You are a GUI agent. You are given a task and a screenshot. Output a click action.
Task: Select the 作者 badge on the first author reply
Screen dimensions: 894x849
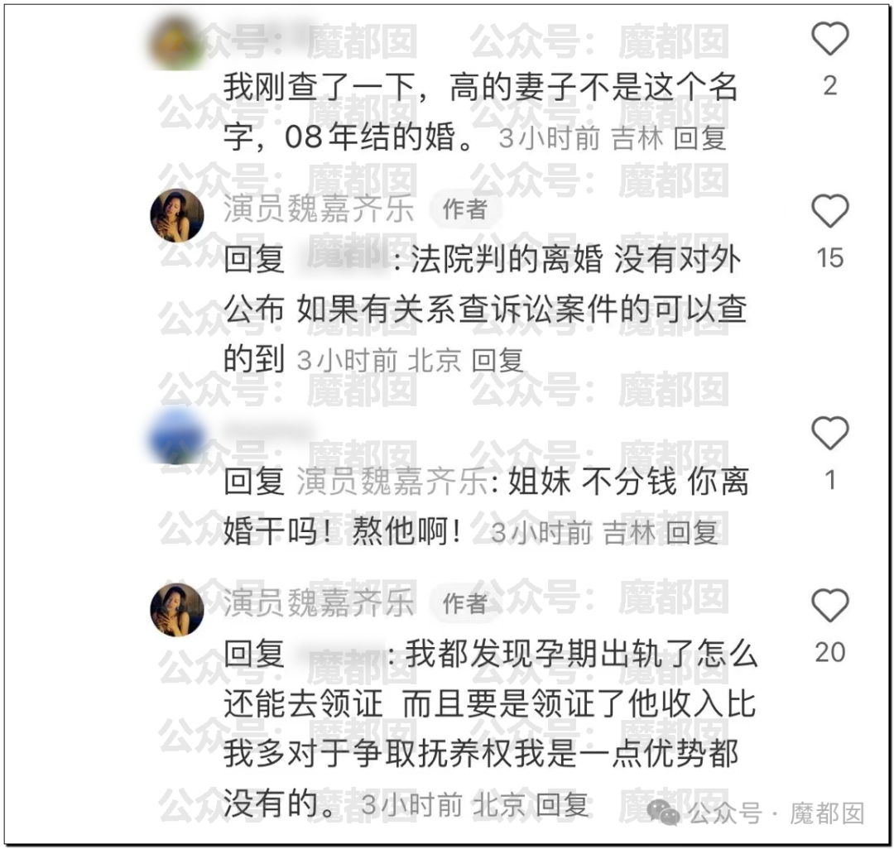pyautogui.click(x=465, y=209)
